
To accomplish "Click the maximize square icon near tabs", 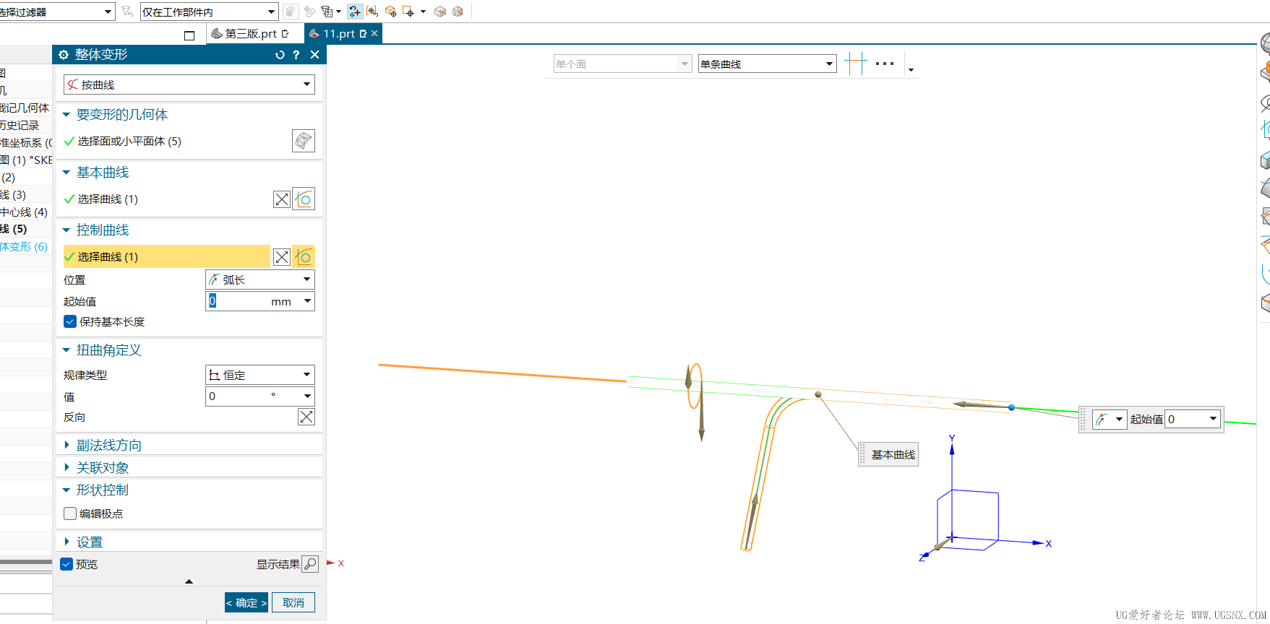I will tap(189, 35).
